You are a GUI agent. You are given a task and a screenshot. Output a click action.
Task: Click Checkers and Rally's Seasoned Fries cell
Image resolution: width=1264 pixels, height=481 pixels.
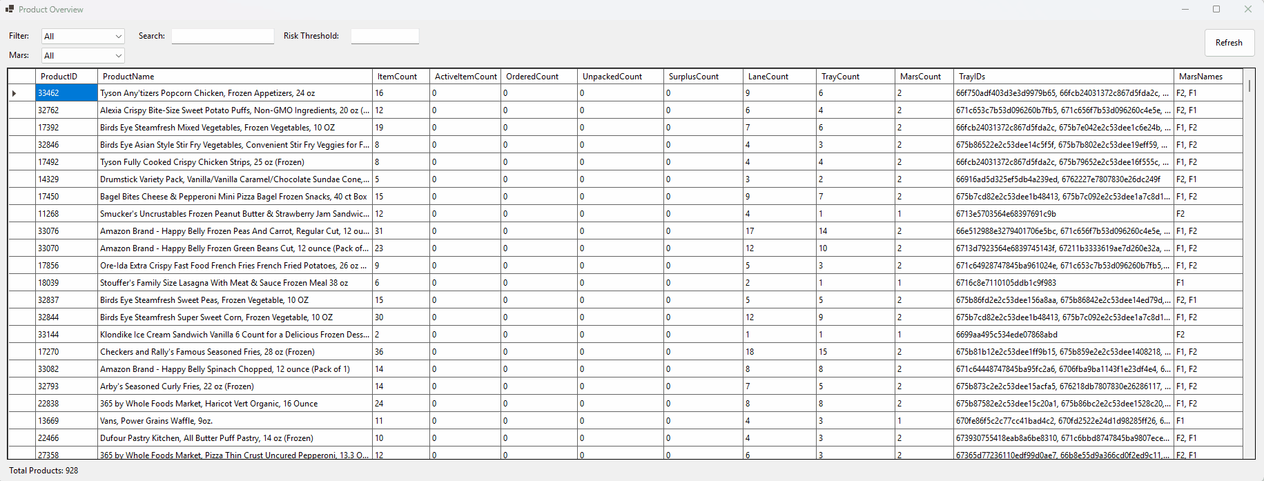(x=235, y=352)
